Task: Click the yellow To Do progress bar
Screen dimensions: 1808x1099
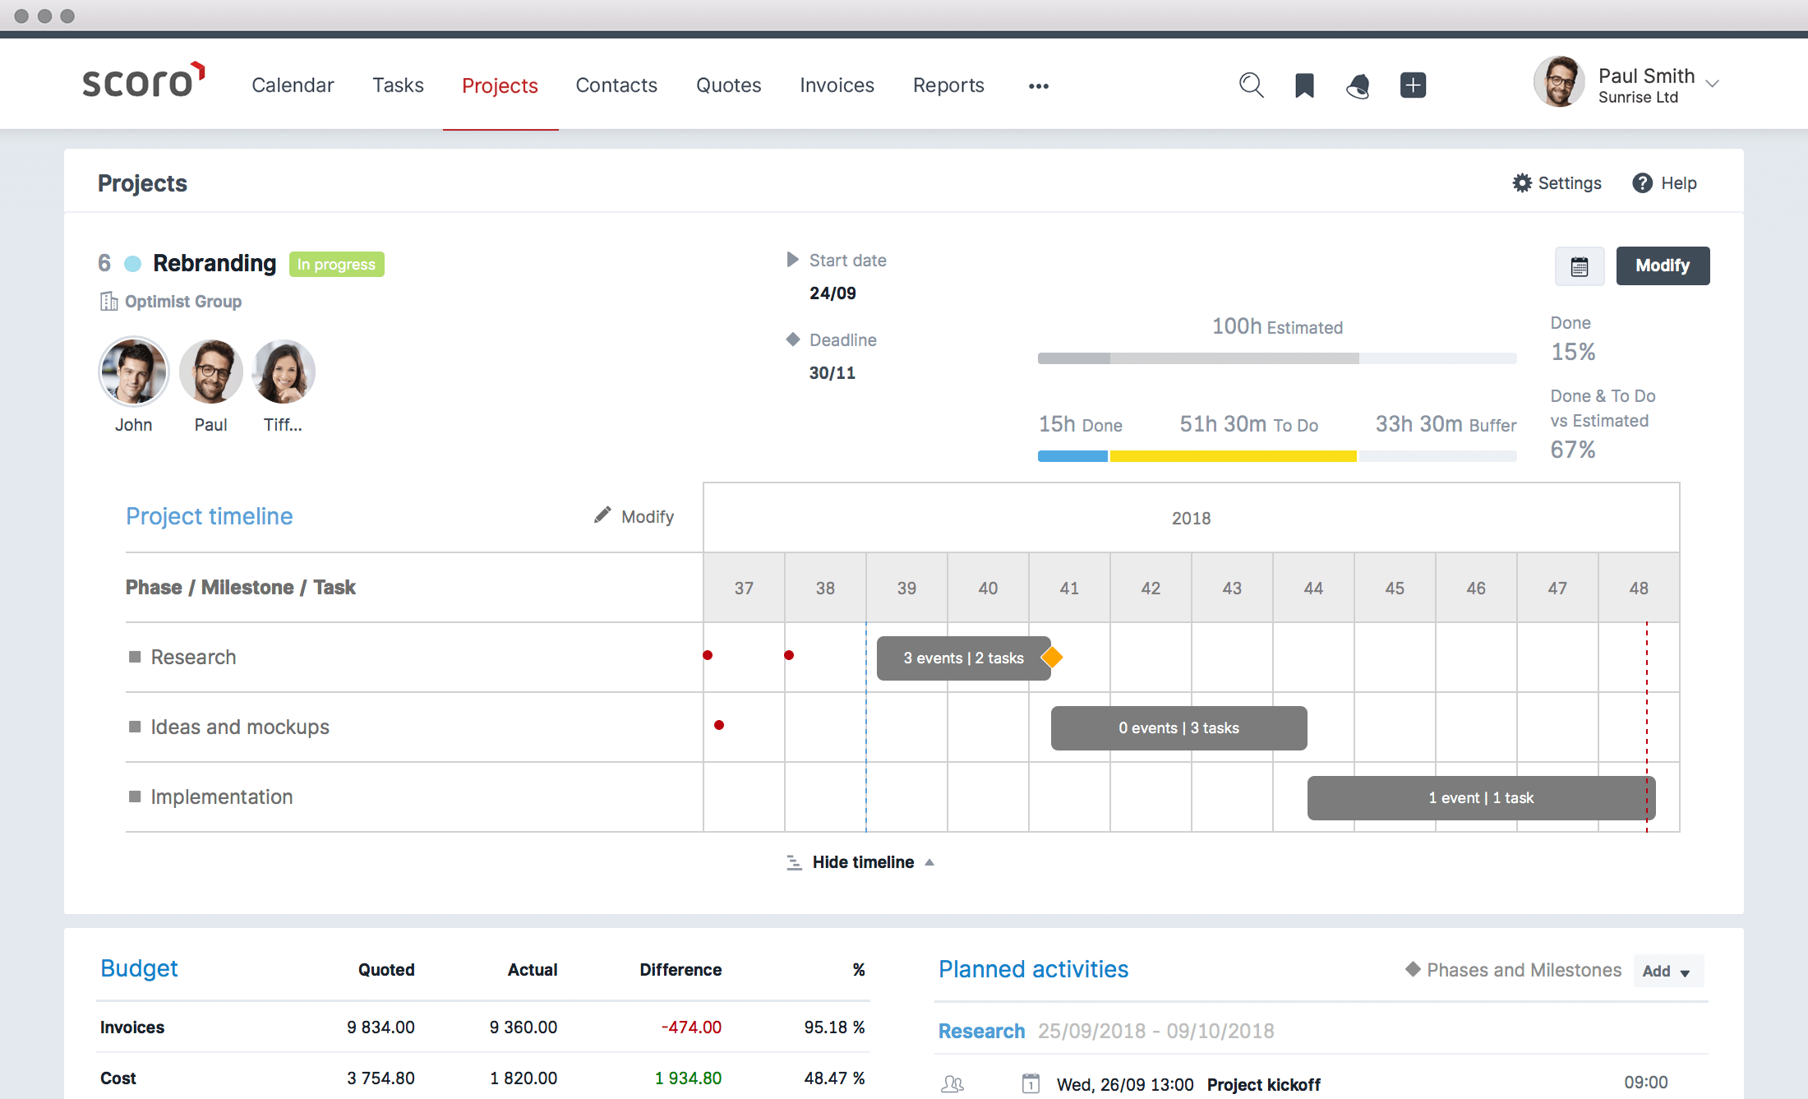Action: (x=1233, y=456)
